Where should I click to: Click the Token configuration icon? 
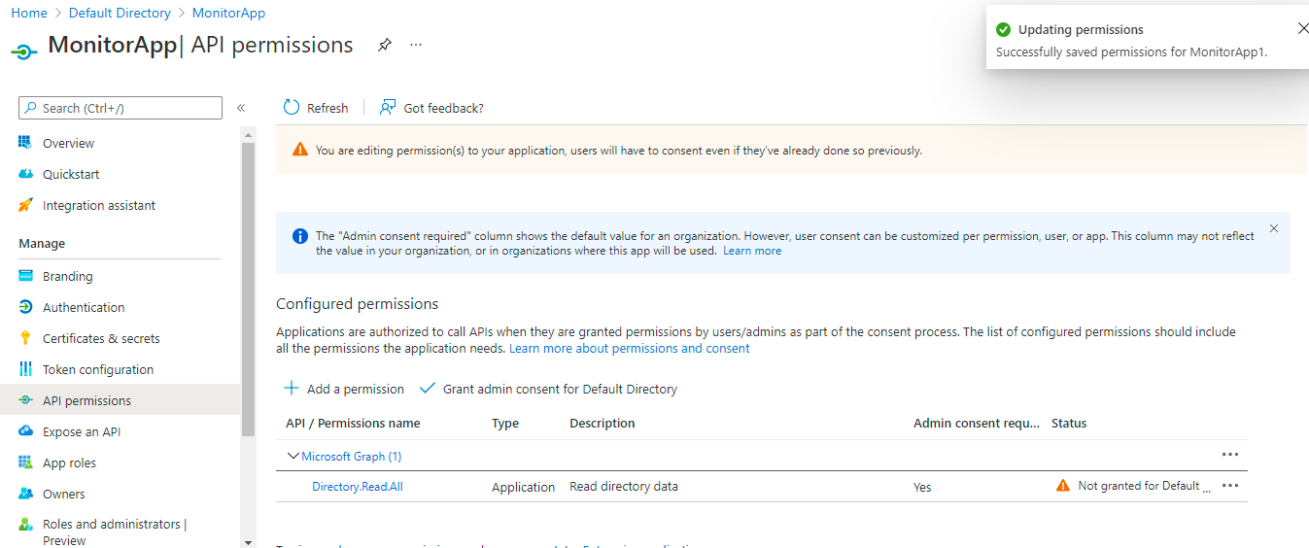(x=25, y=369)
